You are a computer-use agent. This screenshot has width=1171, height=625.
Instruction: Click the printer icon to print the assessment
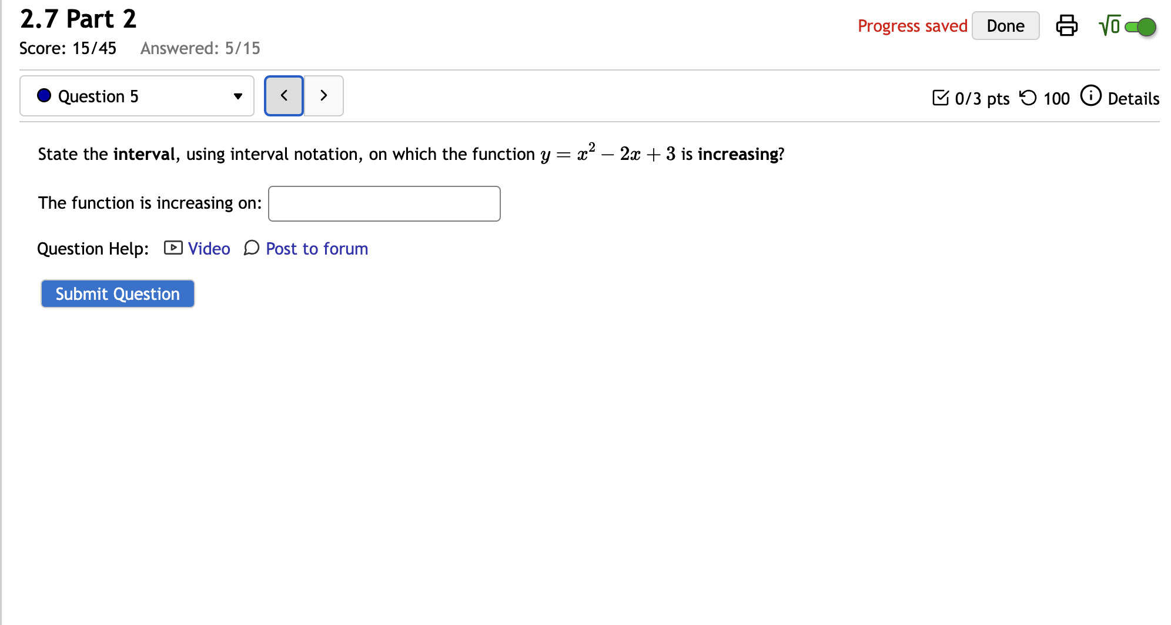[1067, 25]
